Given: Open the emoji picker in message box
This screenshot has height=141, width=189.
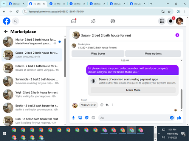Looking at the screenshot, I should [172, 118].
